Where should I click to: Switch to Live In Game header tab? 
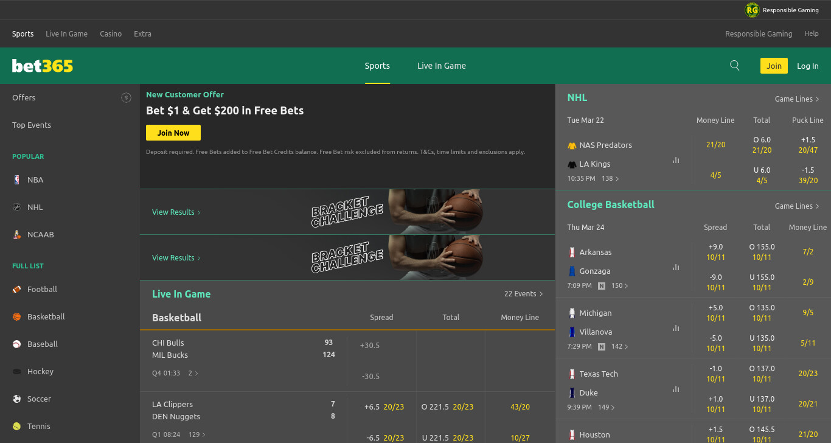point(442,66)
